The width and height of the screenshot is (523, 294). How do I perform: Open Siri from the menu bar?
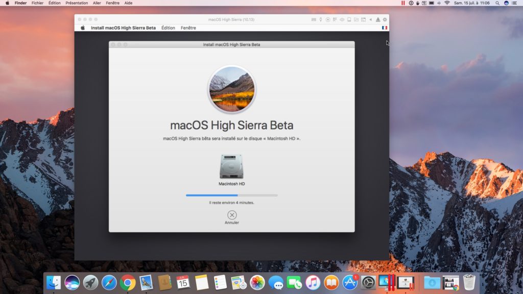click(x=506, y=3)
